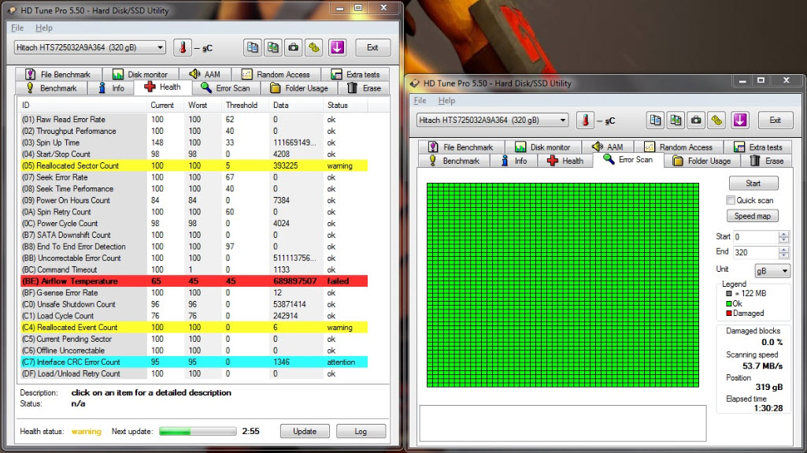The height and width of the screenshot is (453, 807).
Task: Open Disk monitor tab in left window
Action: (x=140, y=74)
